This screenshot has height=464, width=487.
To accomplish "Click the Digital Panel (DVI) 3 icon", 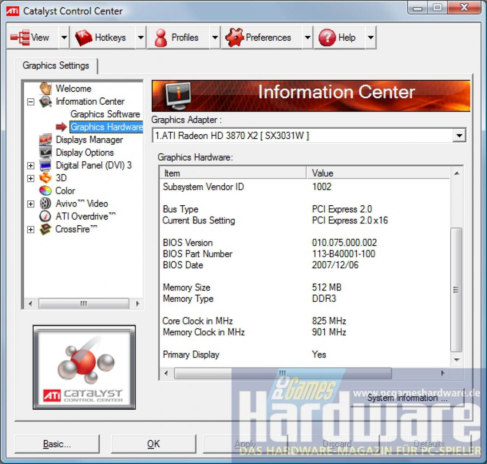I will [45, 165].
